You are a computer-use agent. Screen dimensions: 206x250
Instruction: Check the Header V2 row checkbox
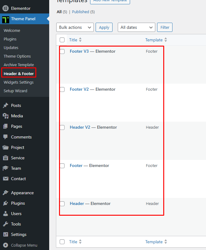pyautogui.click(x=62, y=127)
